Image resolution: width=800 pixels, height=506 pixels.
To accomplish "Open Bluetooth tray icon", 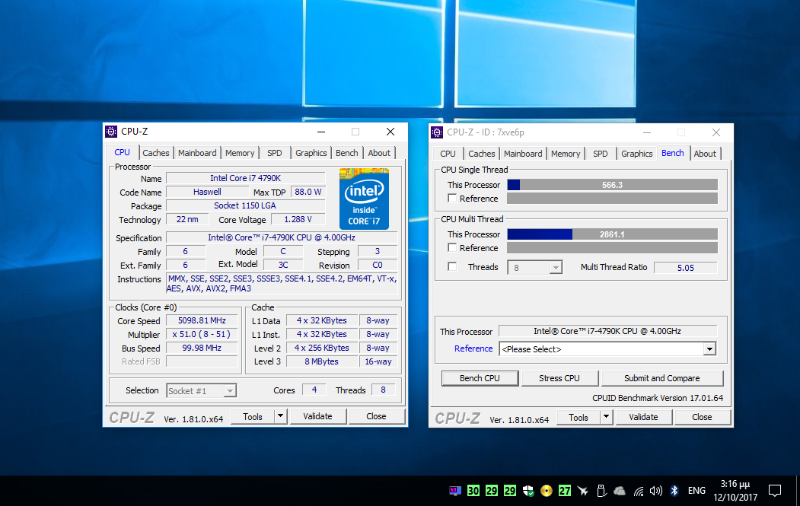I will (x=674, y=491).
